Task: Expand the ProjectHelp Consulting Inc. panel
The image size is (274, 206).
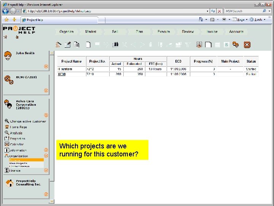Action: (46, 194)
